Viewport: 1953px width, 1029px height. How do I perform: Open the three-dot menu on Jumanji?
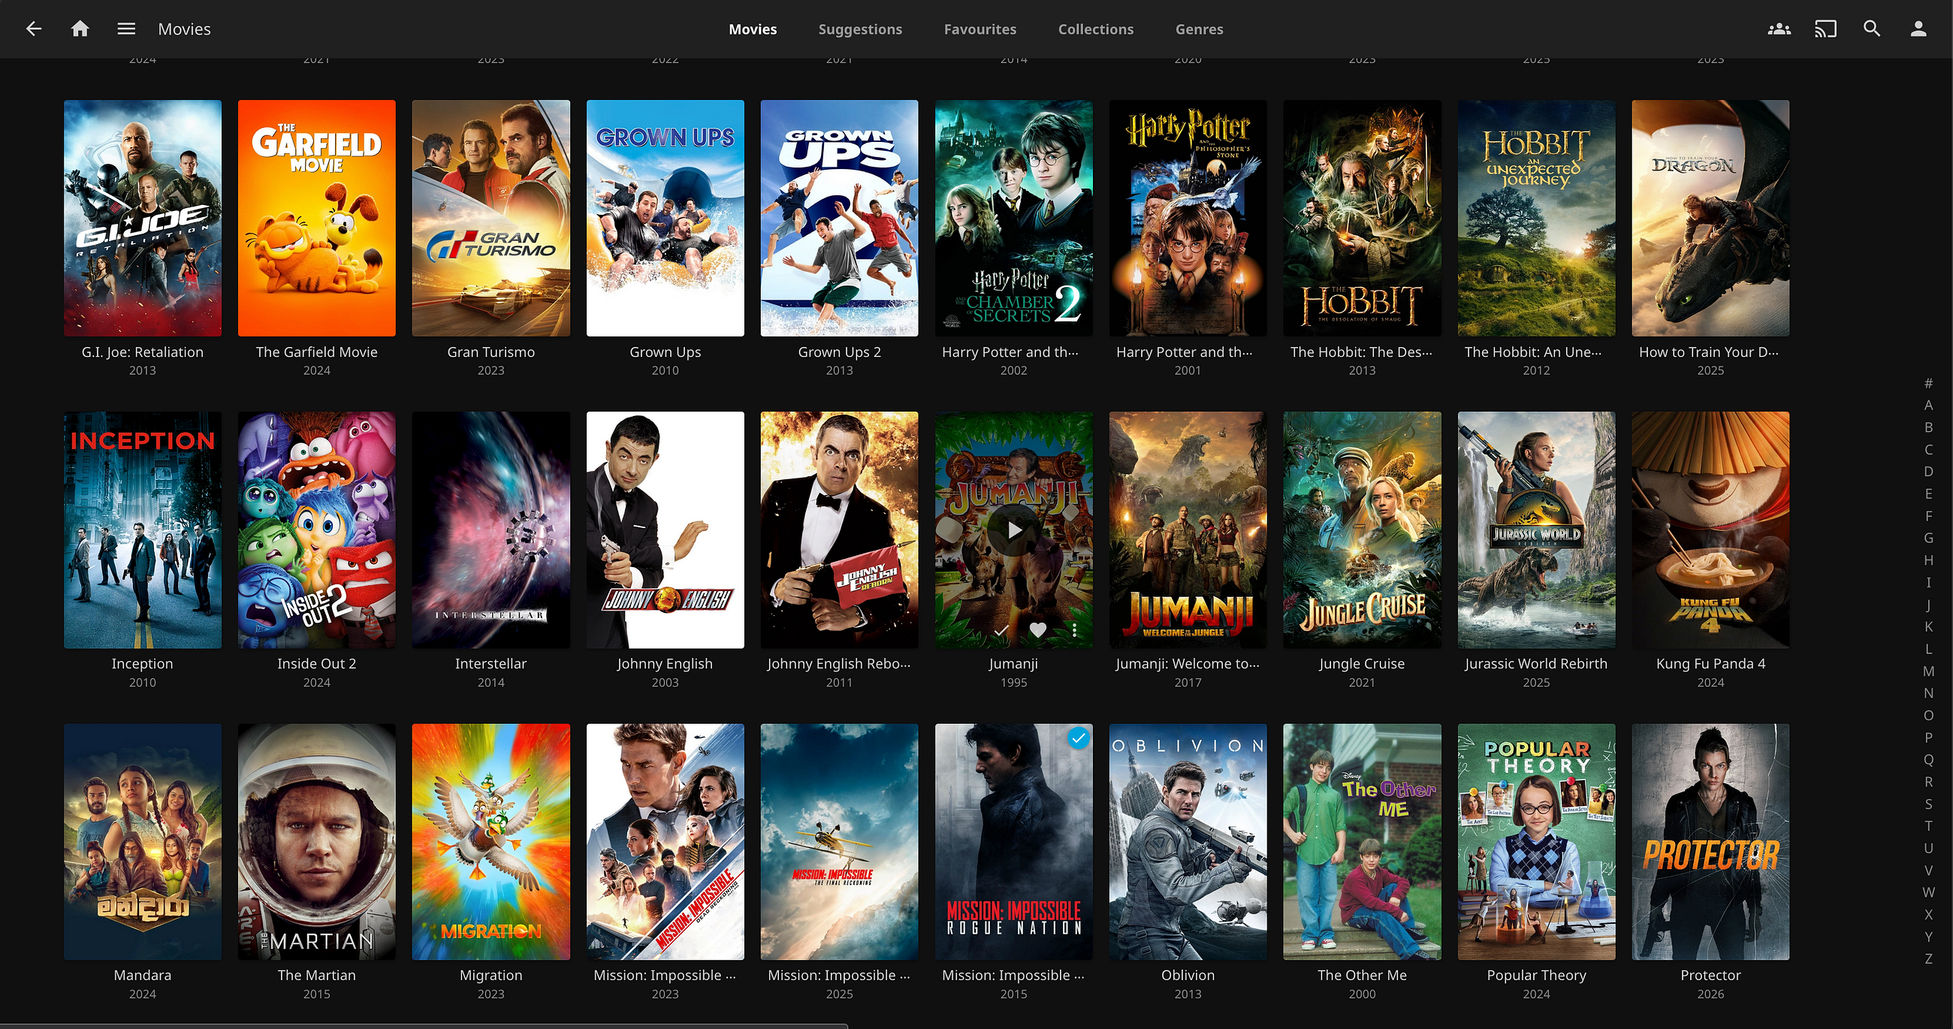coord(1074,629)
